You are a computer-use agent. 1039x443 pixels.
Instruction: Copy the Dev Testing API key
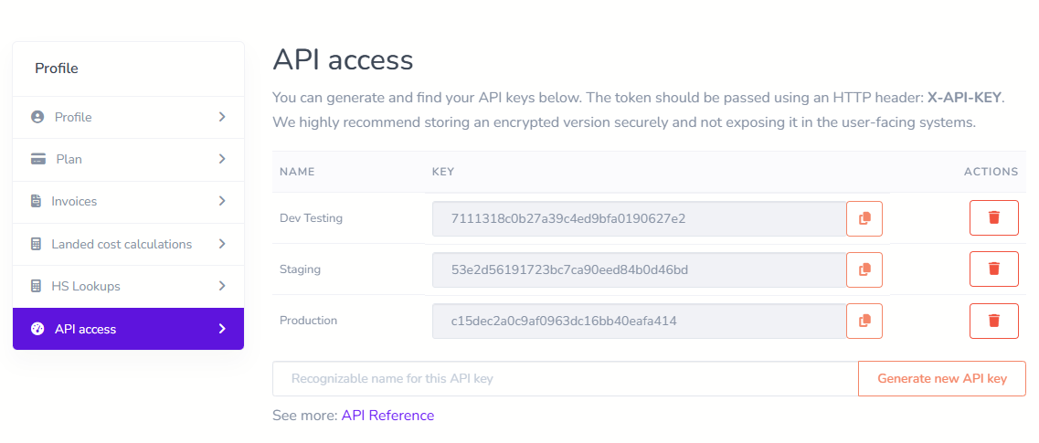click(864, 218)
